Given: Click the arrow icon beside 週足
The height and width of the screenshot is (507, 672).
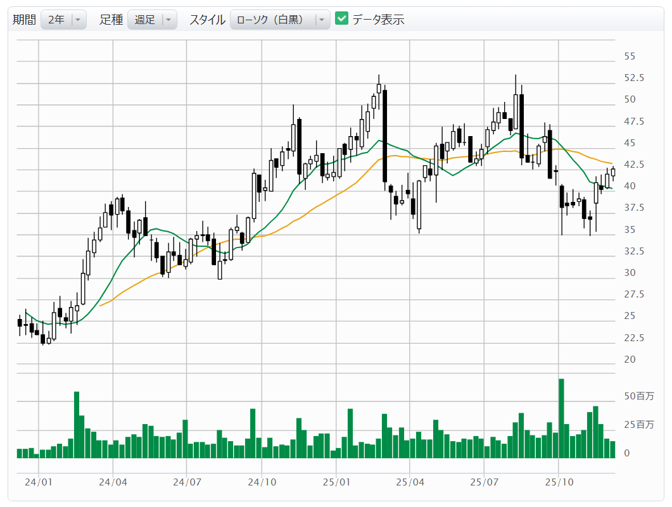Looking at the screenshot, I should click(168, 20).
